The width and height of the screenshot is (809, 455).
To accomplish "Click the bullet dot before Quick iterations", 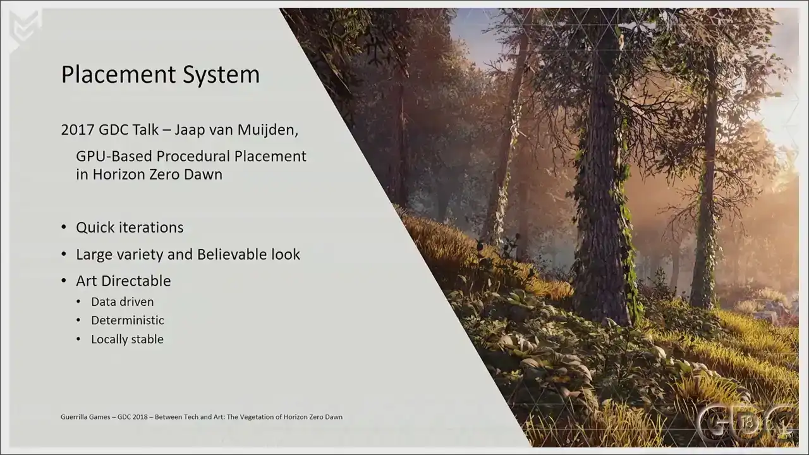I will click(x=64, y=227).
